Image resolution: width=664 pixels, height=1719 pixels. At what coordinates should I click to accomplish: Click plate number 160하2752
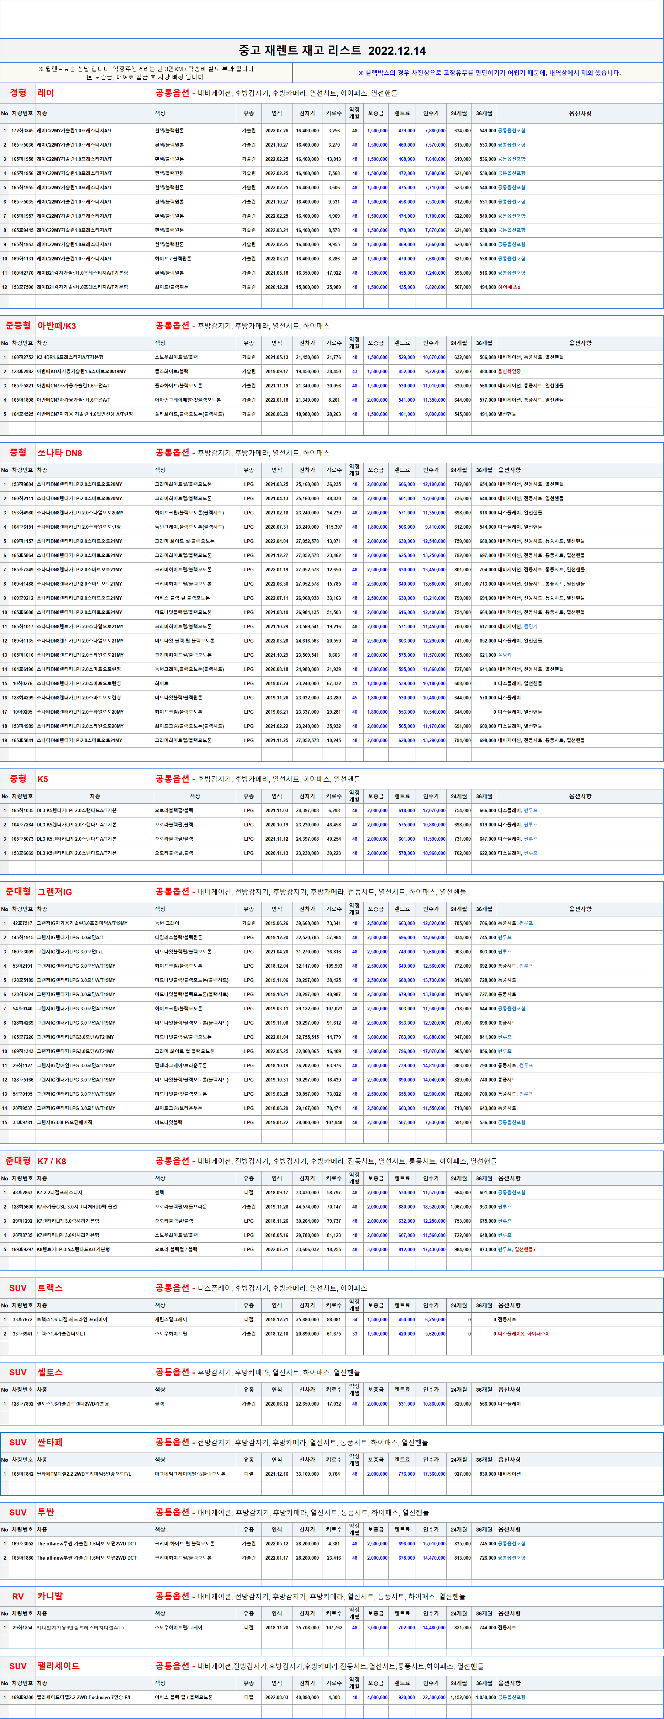(x=22, y=358)
